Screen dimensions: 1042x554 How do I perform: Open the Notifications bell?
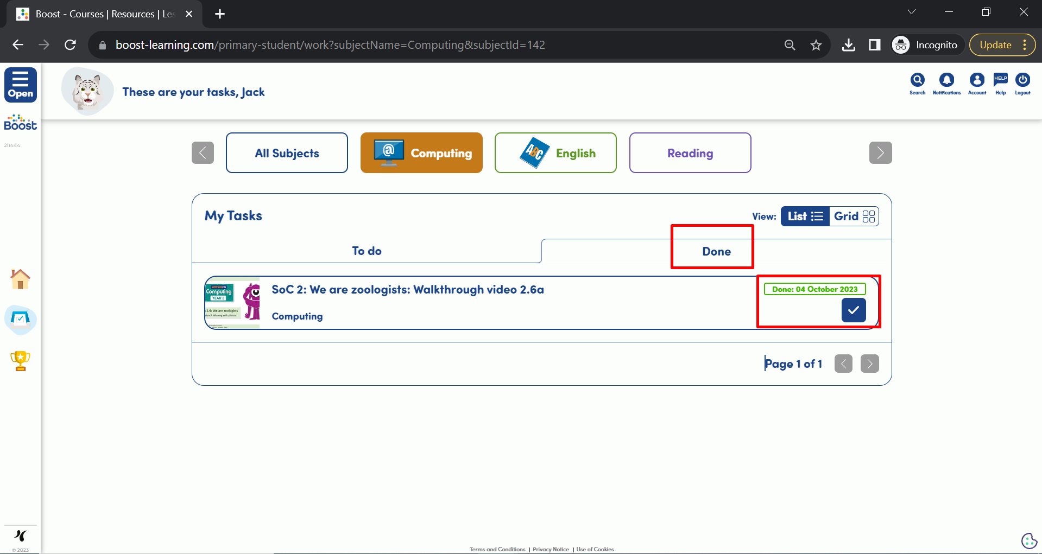point(946,81)
